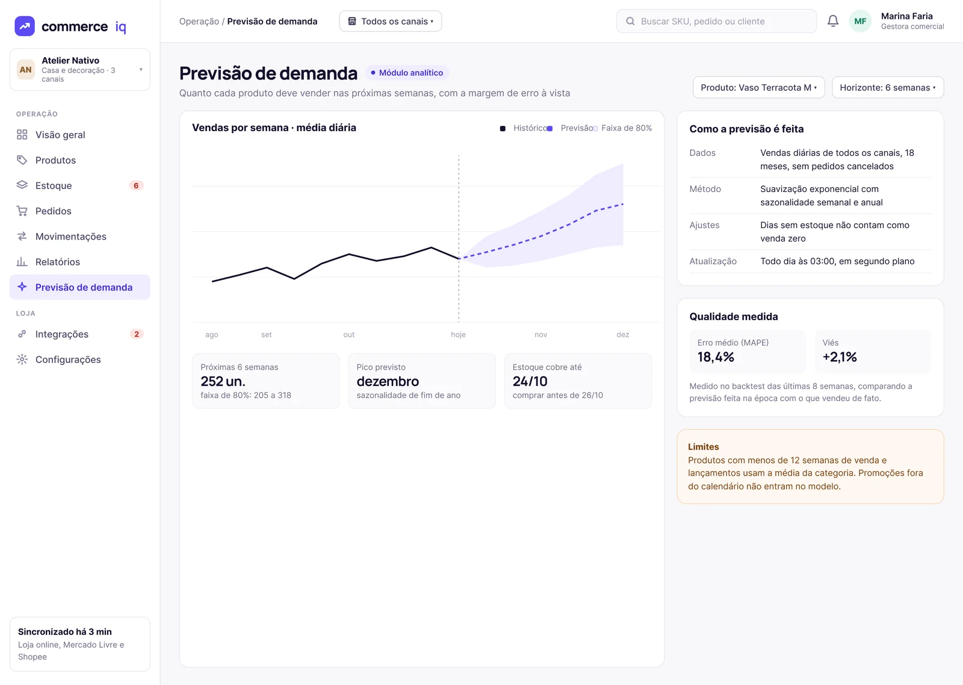Change the Horizonte: 6 semanas dropdown

click(888, 87)
